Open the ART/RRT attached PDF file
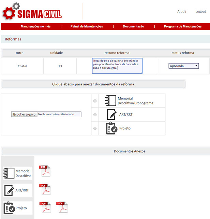Screen dimensions: 210x219 [x=45, y=189]
